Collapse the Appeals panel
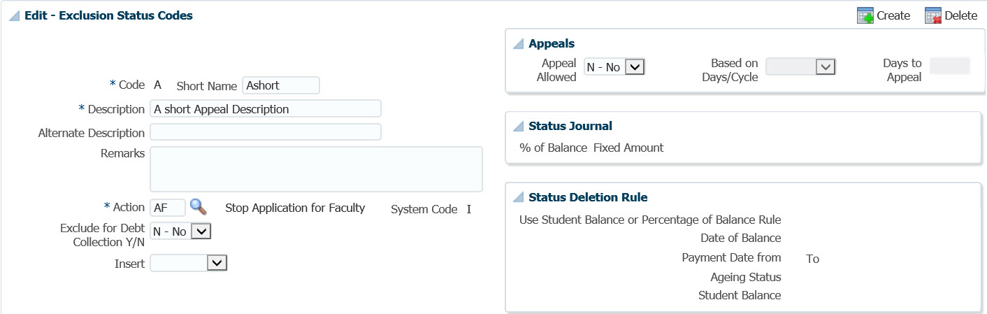This screenshot has height=314, width=987. tap(519, 44)
